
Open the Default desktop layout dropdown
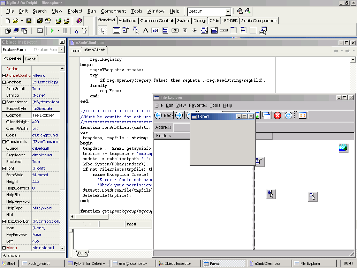point(228,12)
